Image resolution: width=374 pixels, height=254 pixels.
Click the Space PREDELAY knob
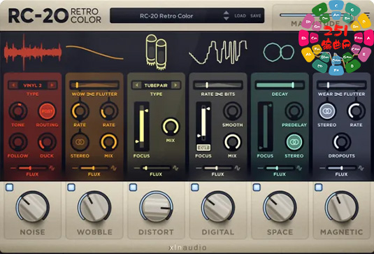pyautogui.click(x=294, y=111)
